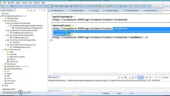Switch to TicketBookingSer... editor tab

[111, 11]
